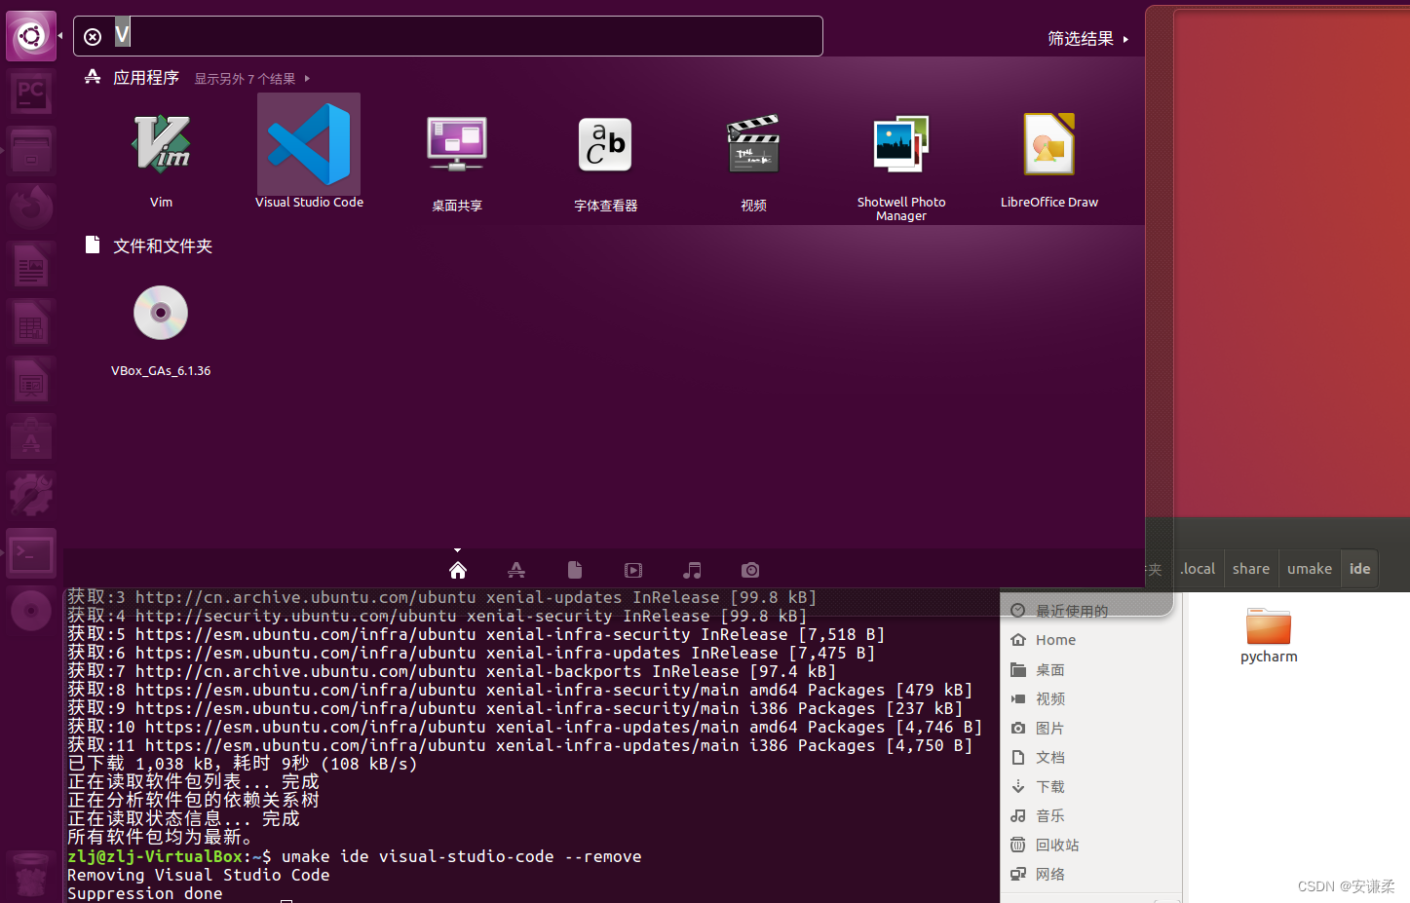The width and height of the screenshot is (1410, 903).
Task: Open the terminal from the launcher
Action: click(x=30, y=552)
